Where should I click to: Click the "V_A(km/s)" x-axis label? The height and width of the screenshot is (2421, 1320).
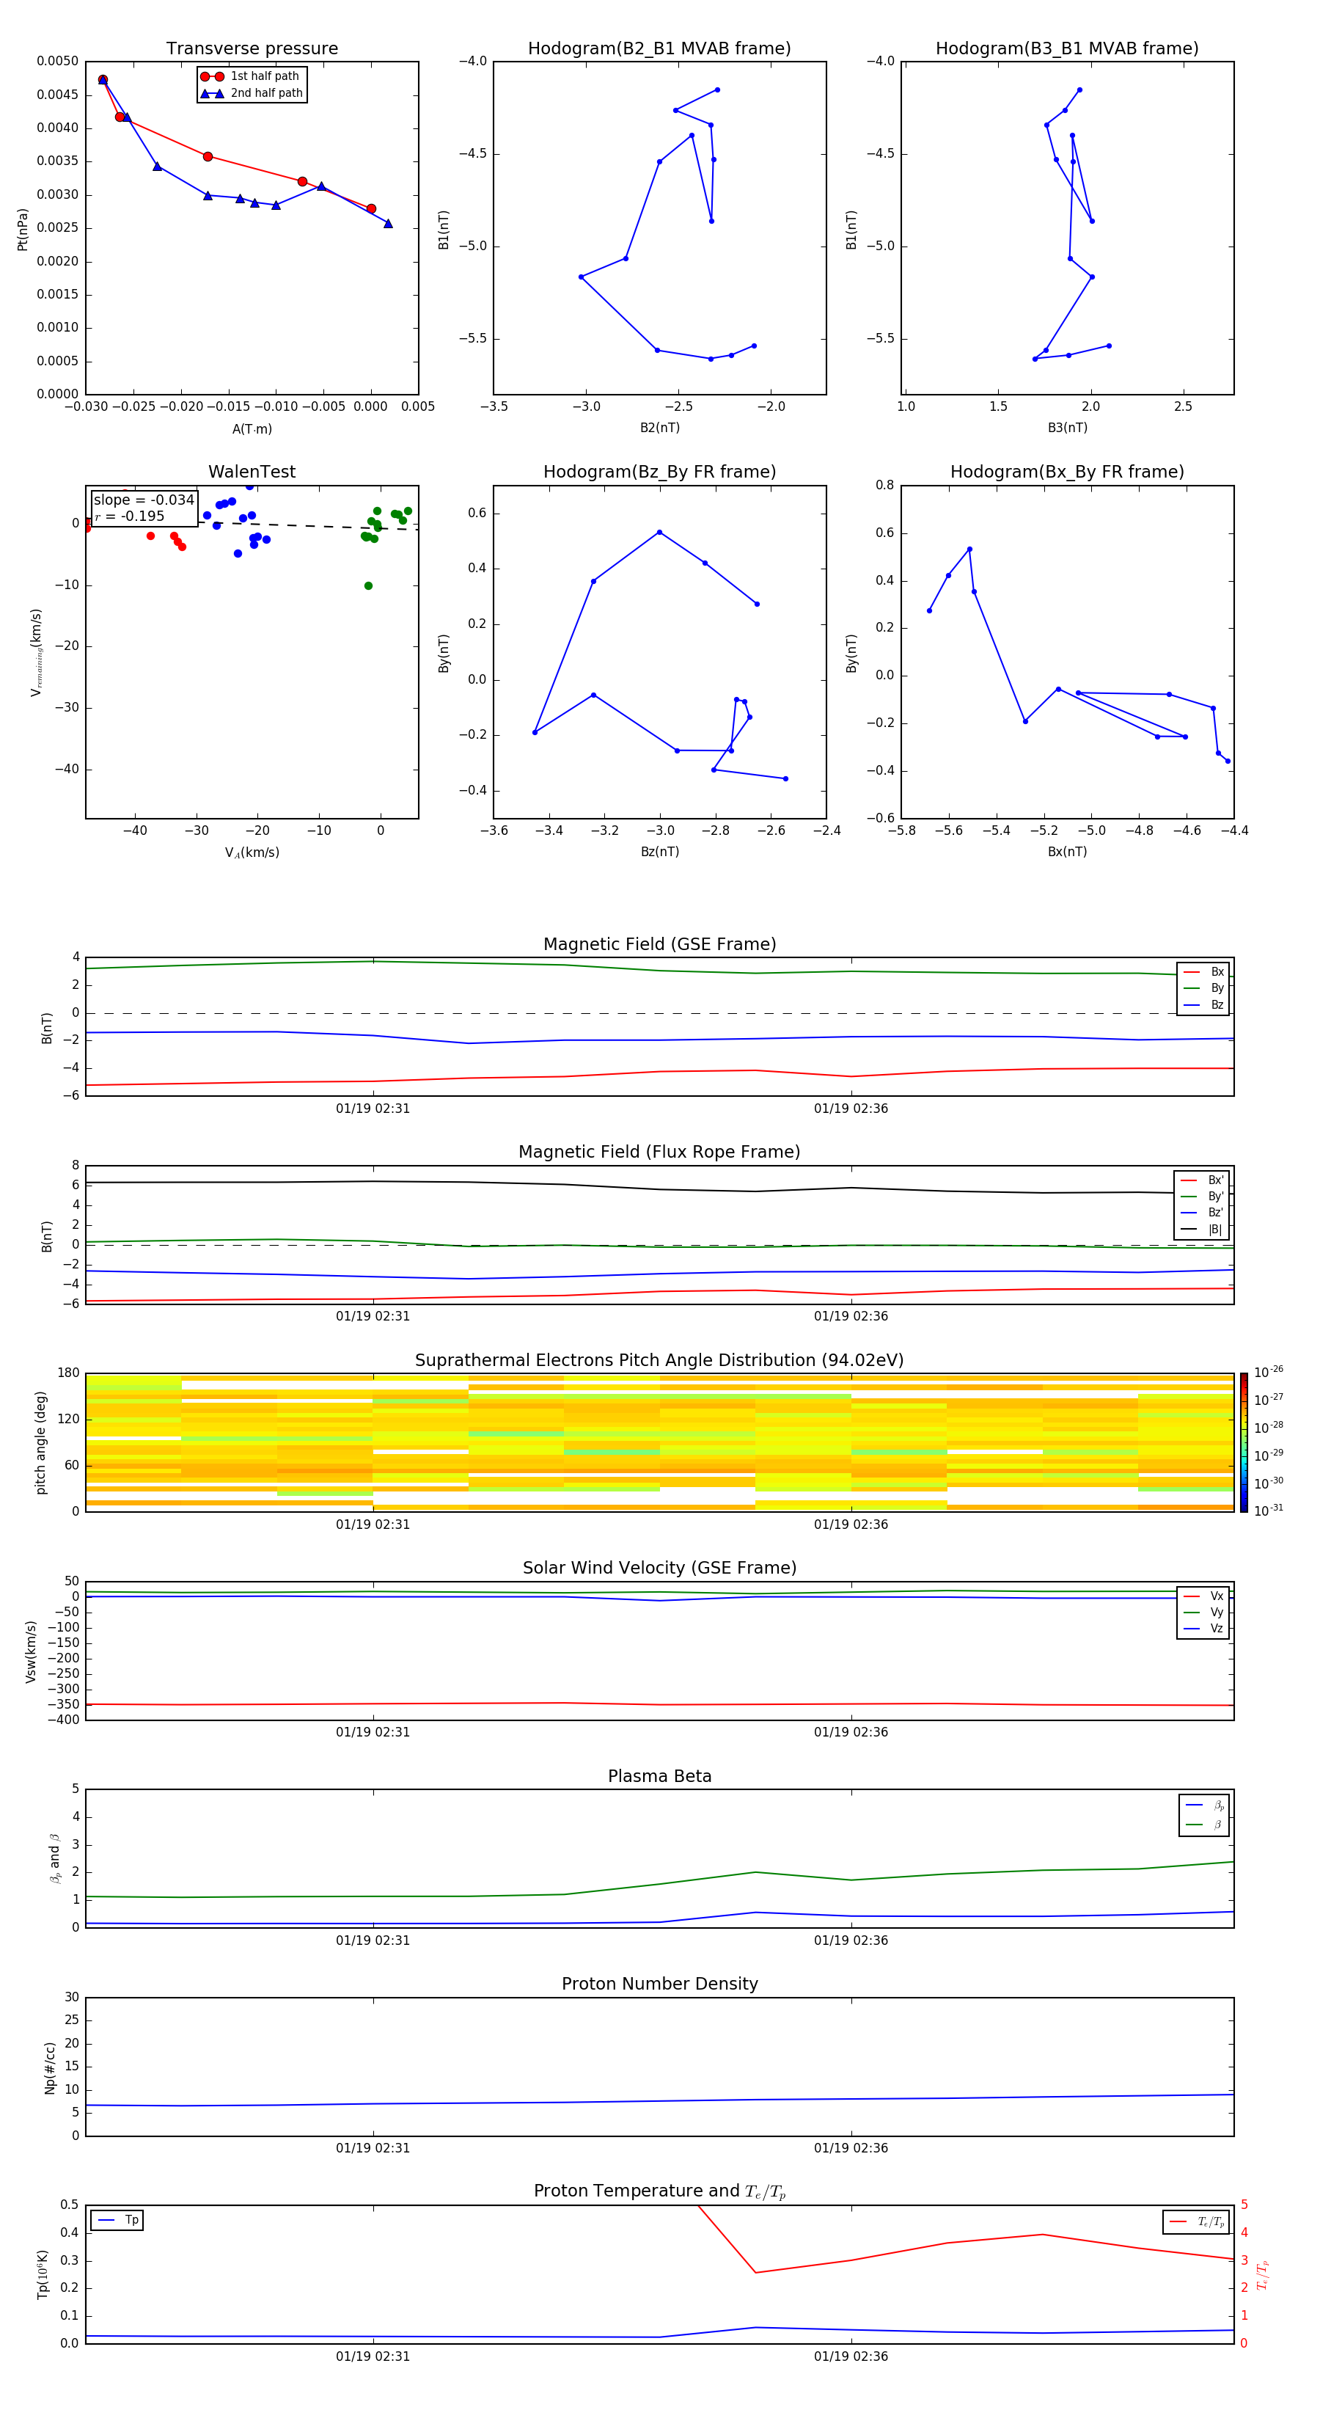252,852
